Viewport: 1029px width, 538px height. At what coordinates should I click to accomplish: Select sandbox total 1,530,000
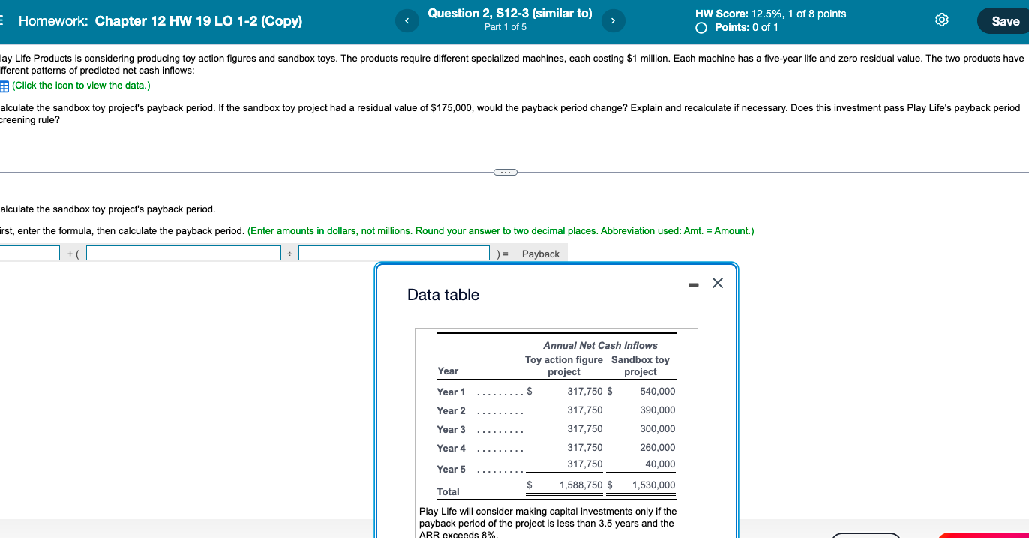653,485
